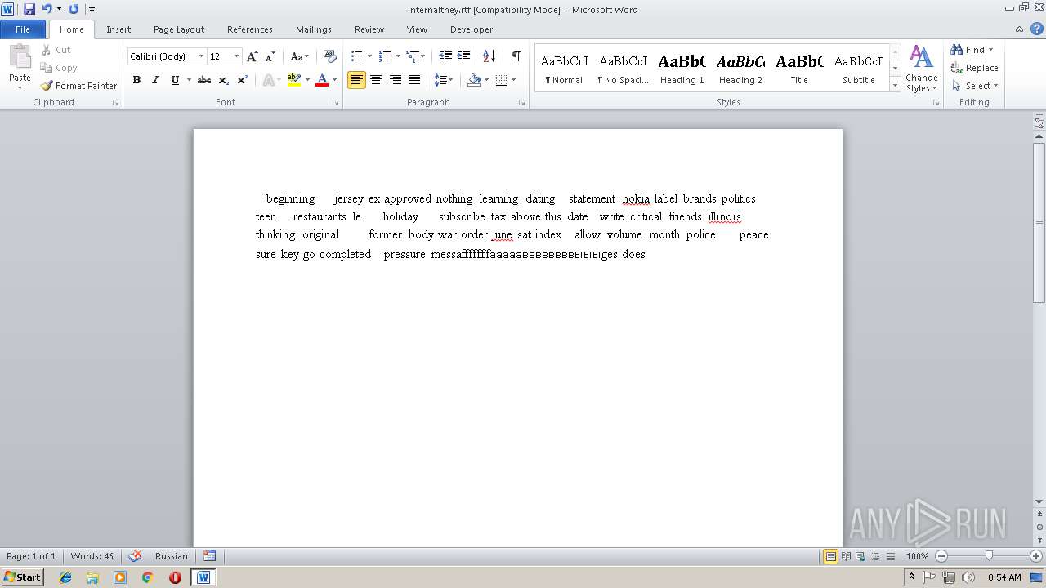
Task: Launch Internet Explorer from taskbar
Action: tap(65, 577)
